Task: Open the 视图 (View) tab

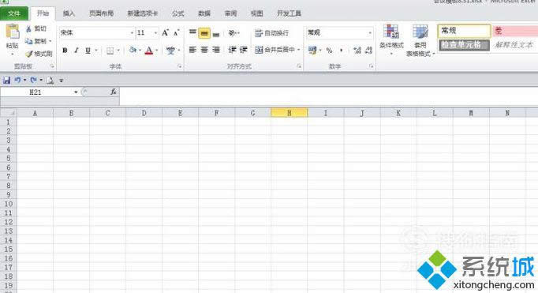Action: click(x=256, y=13)
